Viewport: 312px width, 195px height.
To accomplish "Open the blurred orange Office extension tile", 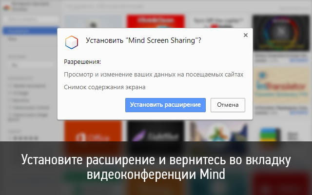I will coord(93,131).
